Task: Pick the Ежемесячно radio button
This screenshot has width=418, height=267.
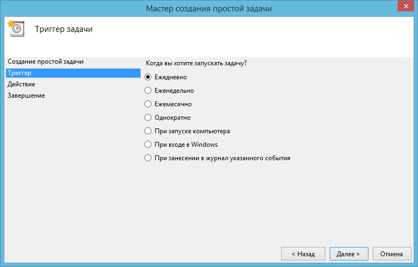Action: (x=148, y=104)
